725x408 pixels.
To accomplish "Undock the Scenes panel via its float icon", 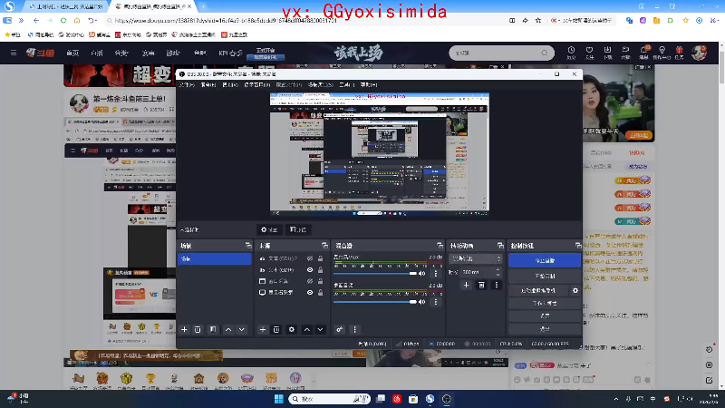I will pyautogui.click(x=248, y=245).
